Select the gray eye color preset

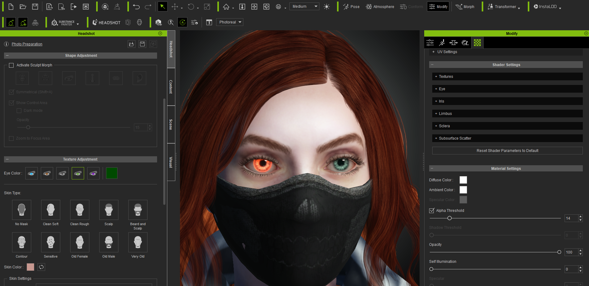62,173
